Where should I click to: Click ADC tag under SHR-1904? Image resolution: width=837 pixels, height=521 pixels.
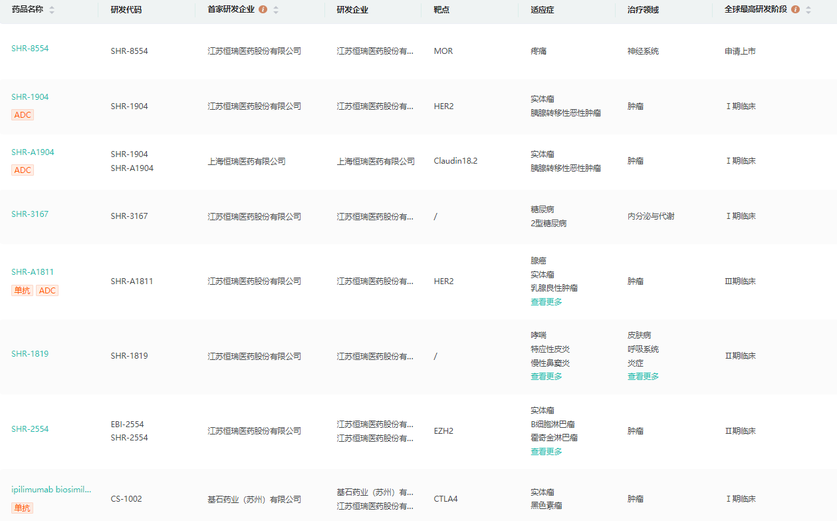(23, 115)
